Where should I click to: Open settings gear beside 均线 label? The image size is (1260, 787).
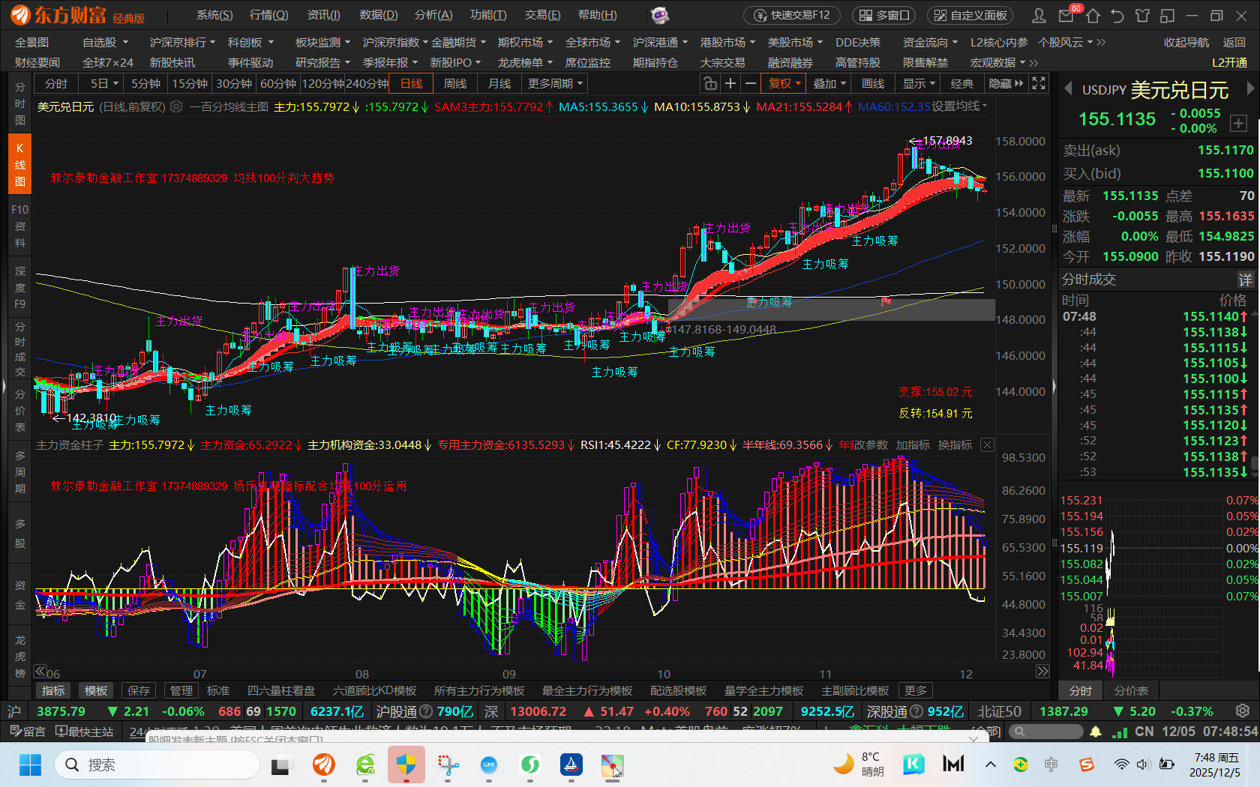click(176, 106)
